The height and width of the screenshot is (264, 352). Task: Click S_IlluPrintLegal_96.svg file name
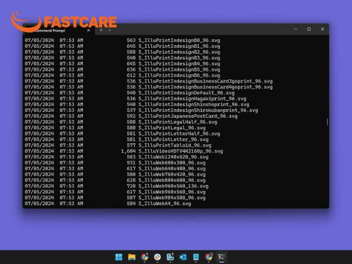[x=172, y=128]
